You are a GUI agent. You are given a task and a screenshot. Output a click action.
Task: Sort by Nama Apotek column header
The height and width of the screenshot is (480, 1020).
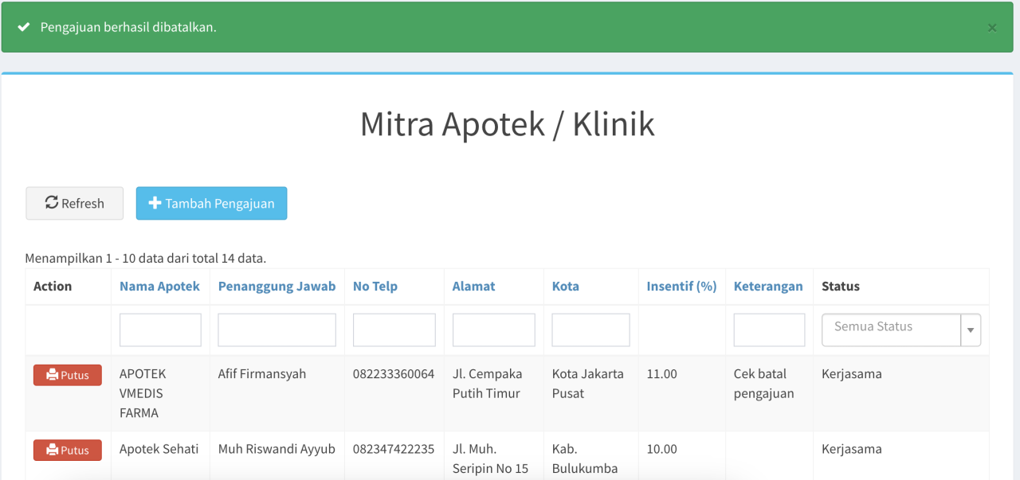pos(159,286)
